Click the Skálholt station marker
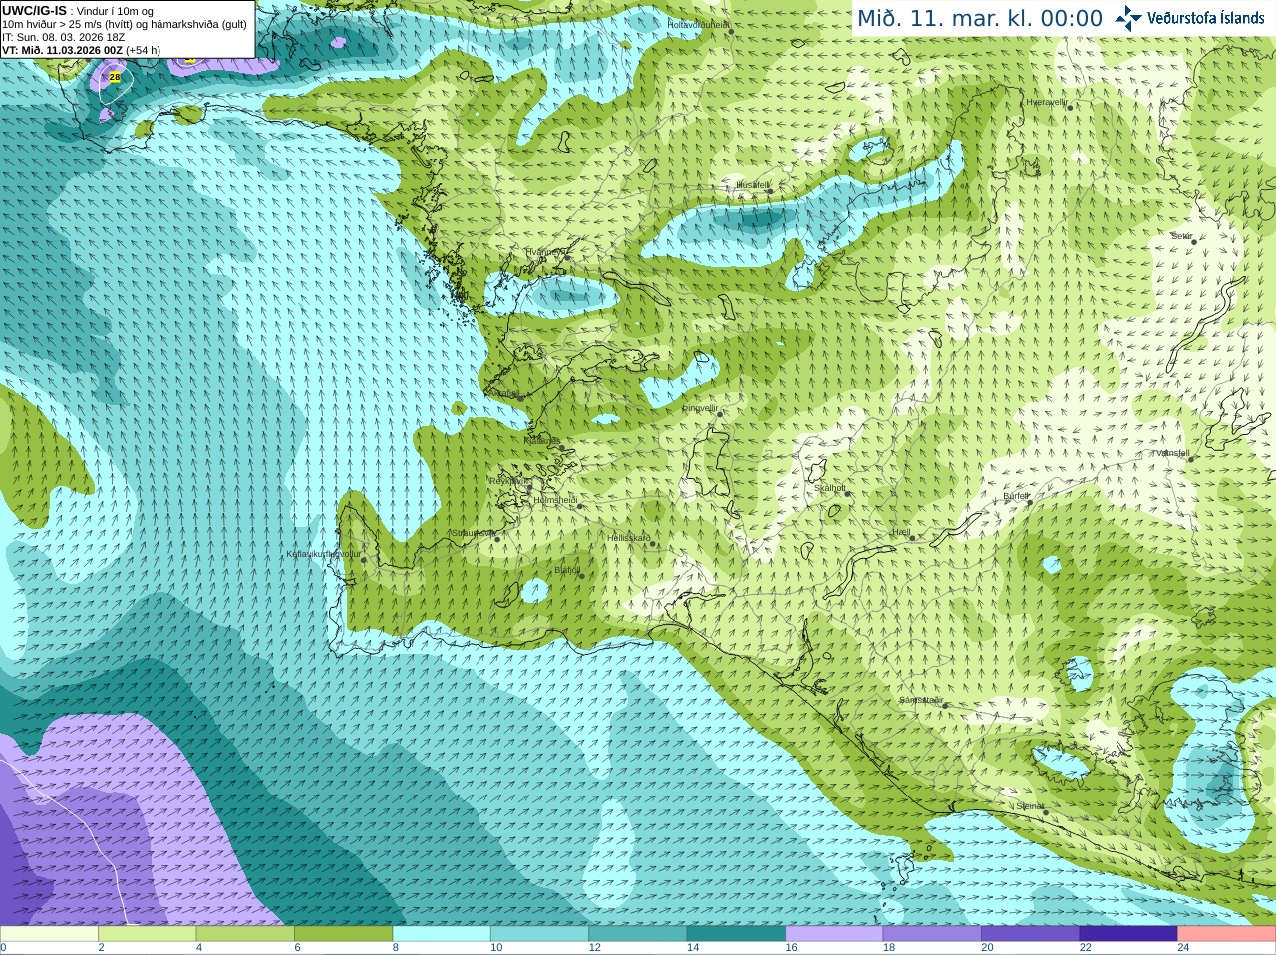Image resolution: width=1276 pixels, height=955 pixels. point(848,494)
